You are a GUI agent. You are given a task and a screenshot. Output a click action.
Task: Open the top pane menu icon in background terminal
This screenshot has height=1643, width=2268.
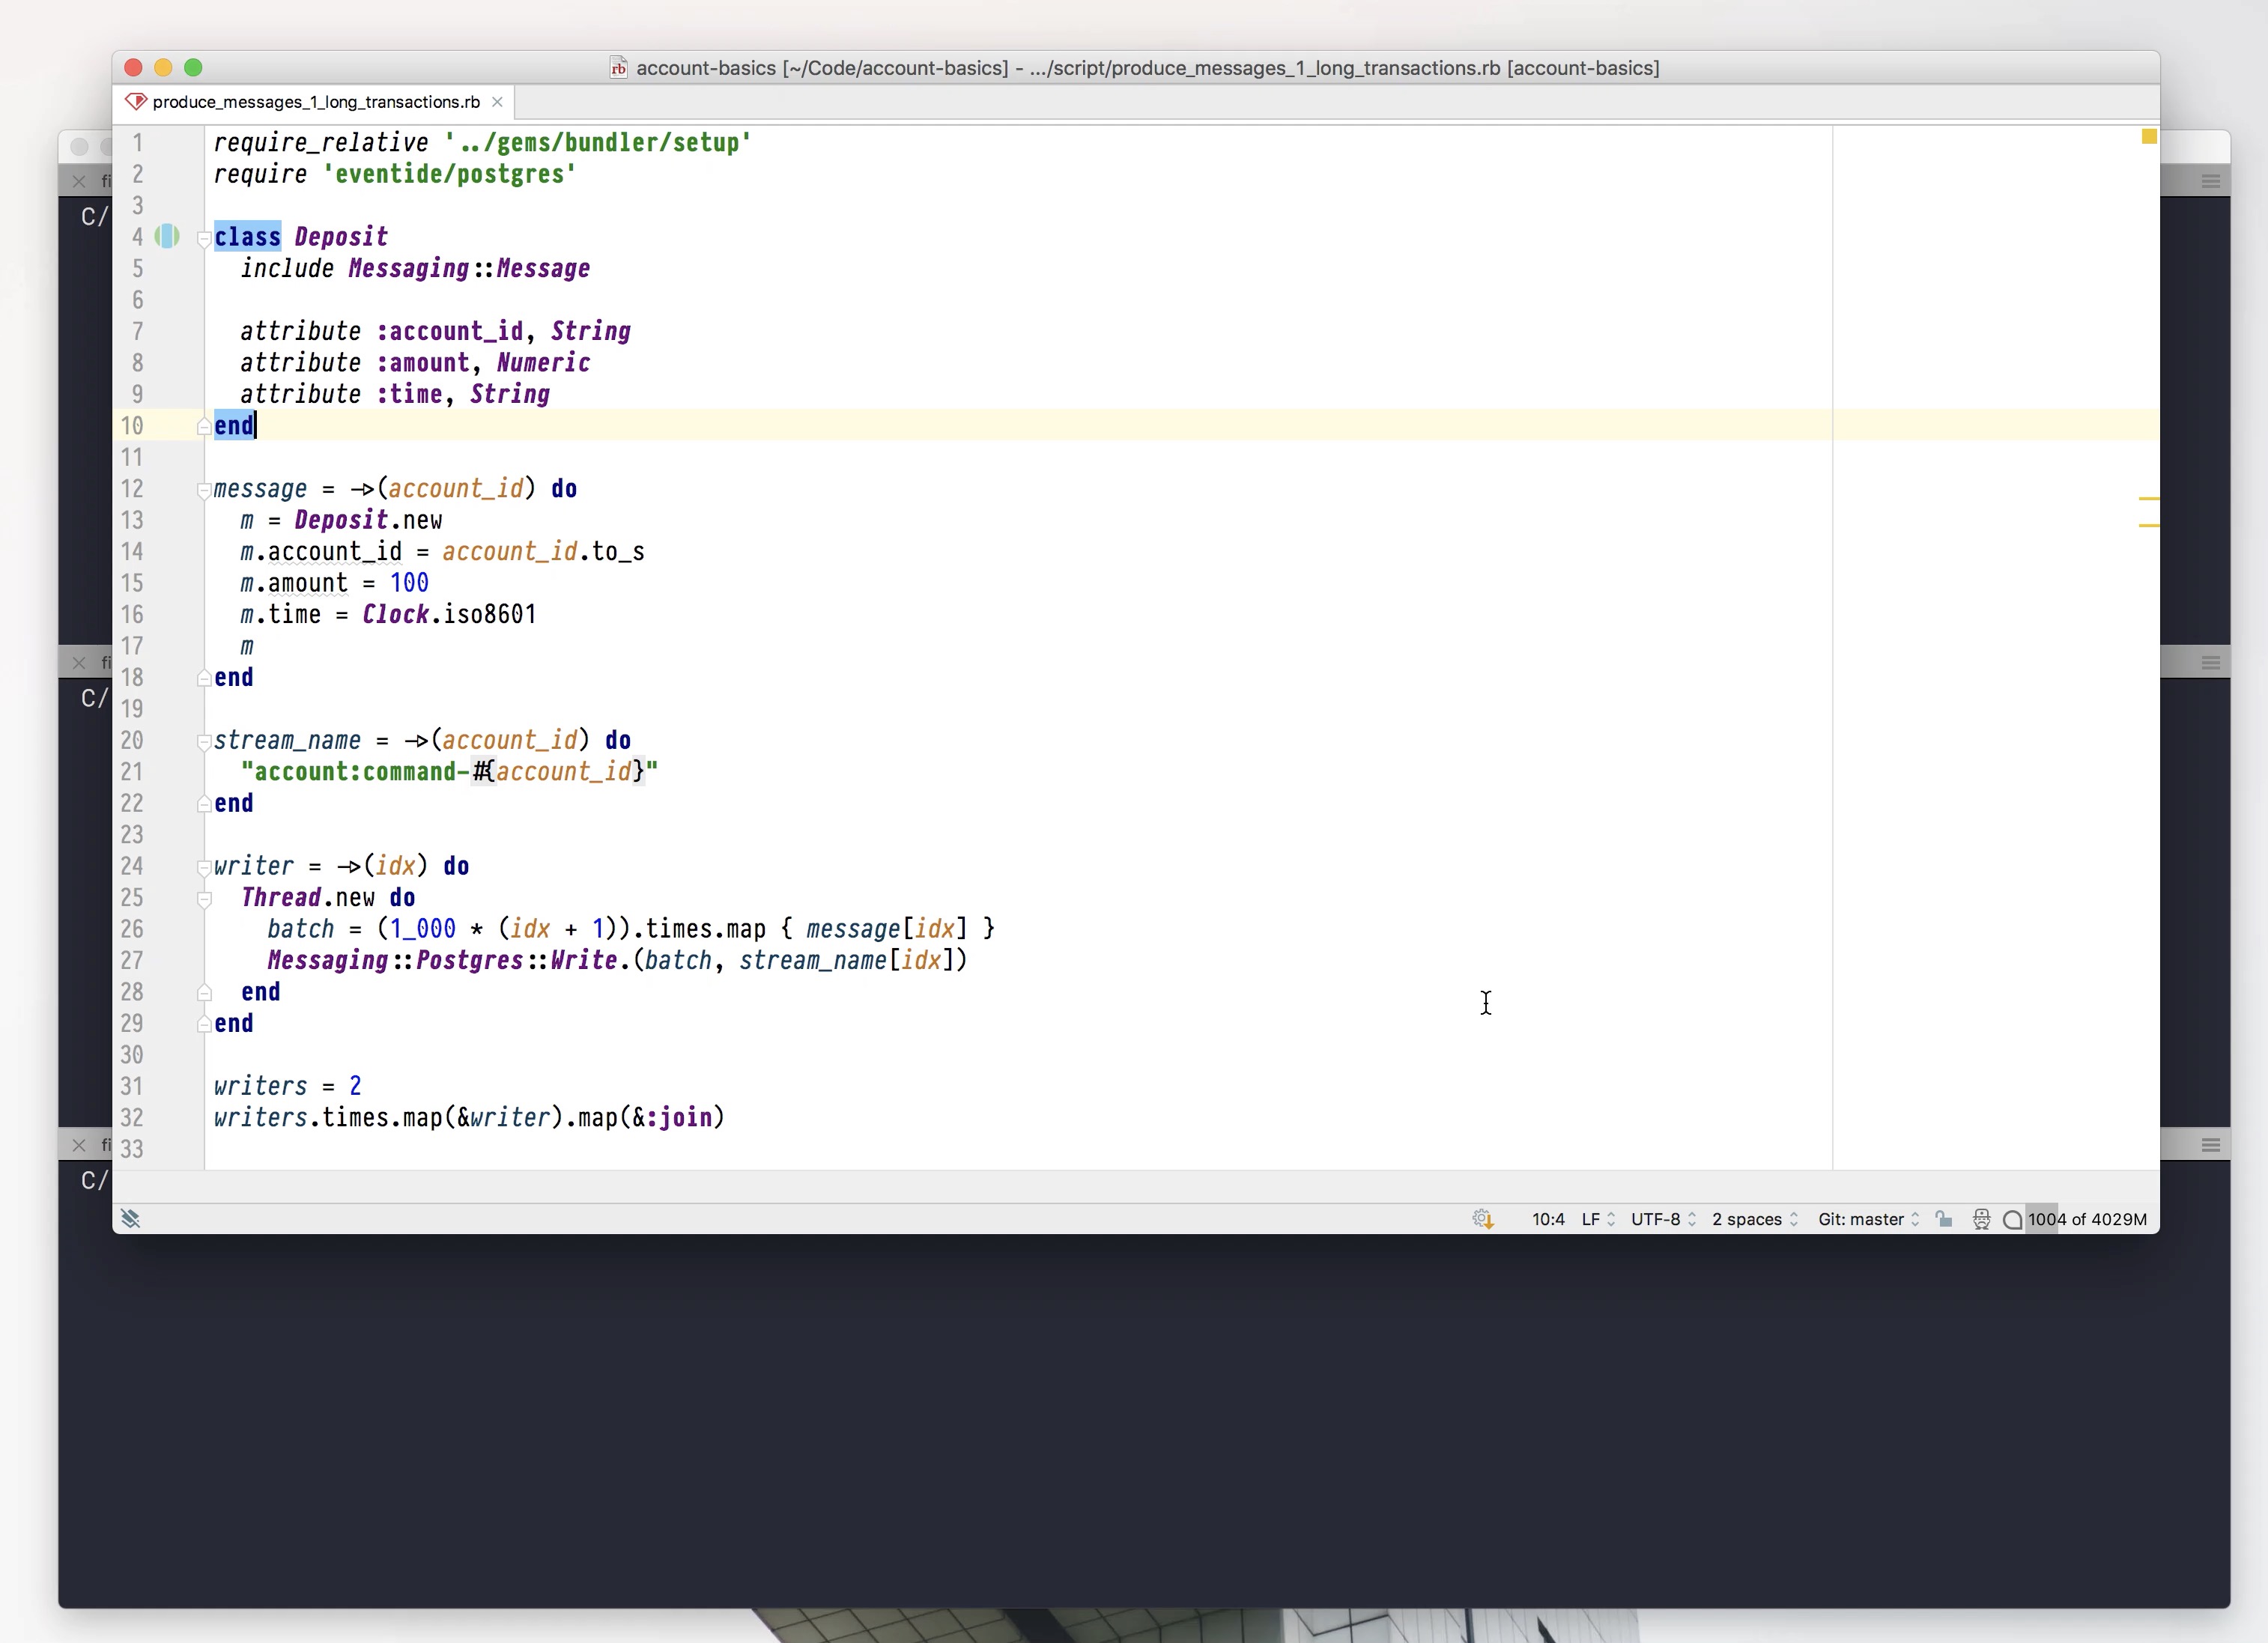(2211, 181)
